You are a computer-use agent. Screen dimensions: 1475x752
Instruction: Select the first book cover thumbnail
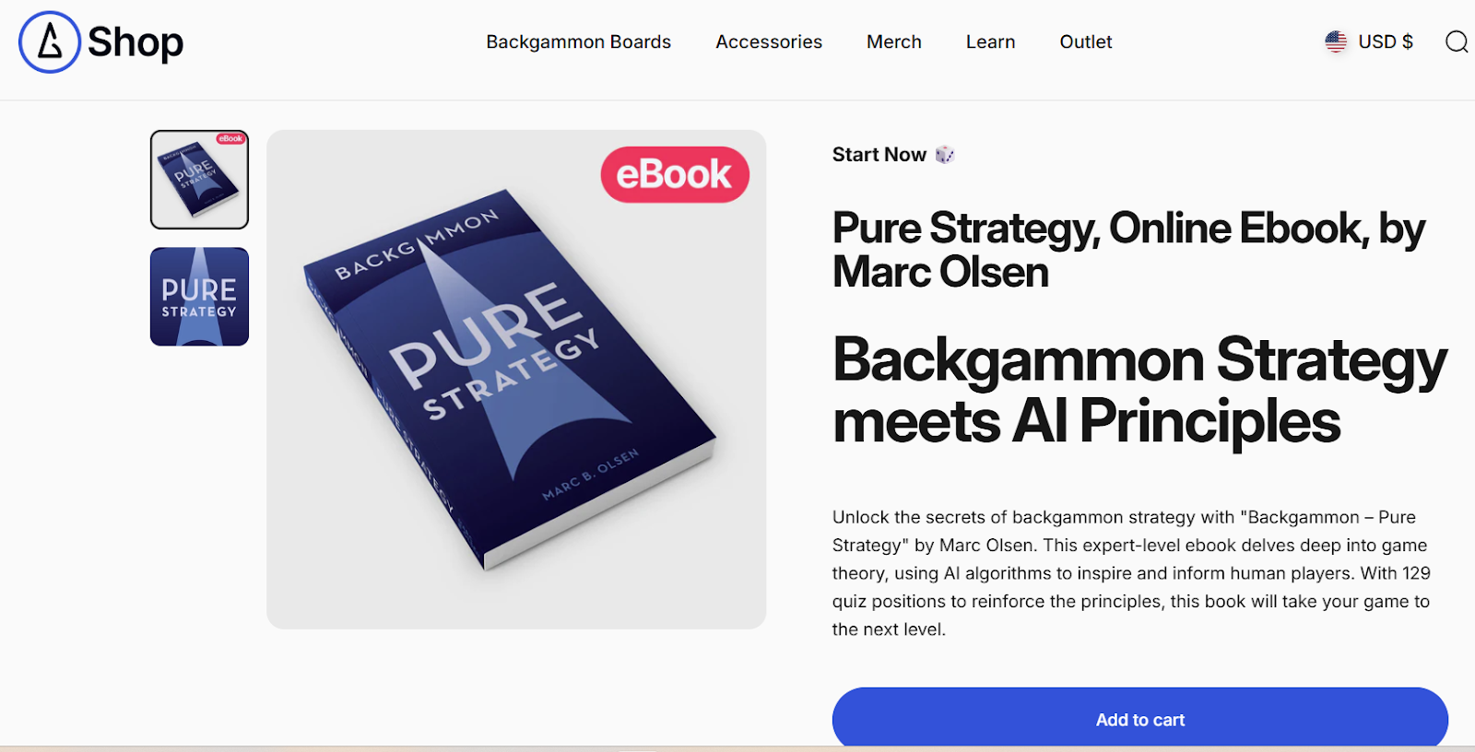[x=199, y=180]
